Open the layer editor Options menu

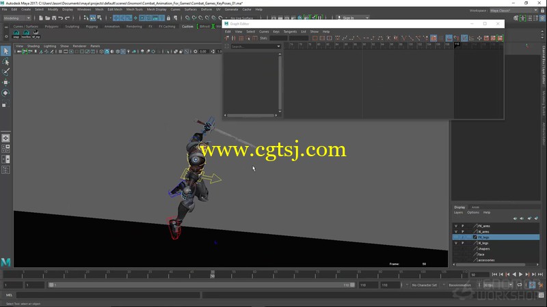(472, 212)
